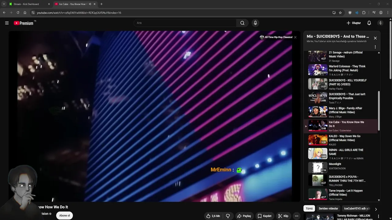
Task: Close the Mix playlist panel
Action: (x=375, y=38)
